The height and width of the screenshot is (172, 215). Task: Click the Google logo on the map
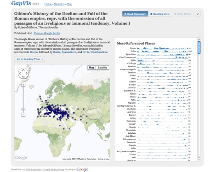pyautogui.click(x=21, y=158)
